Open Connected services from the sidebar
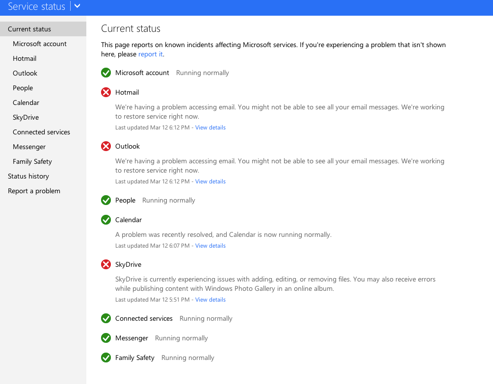 coord(41,132)
